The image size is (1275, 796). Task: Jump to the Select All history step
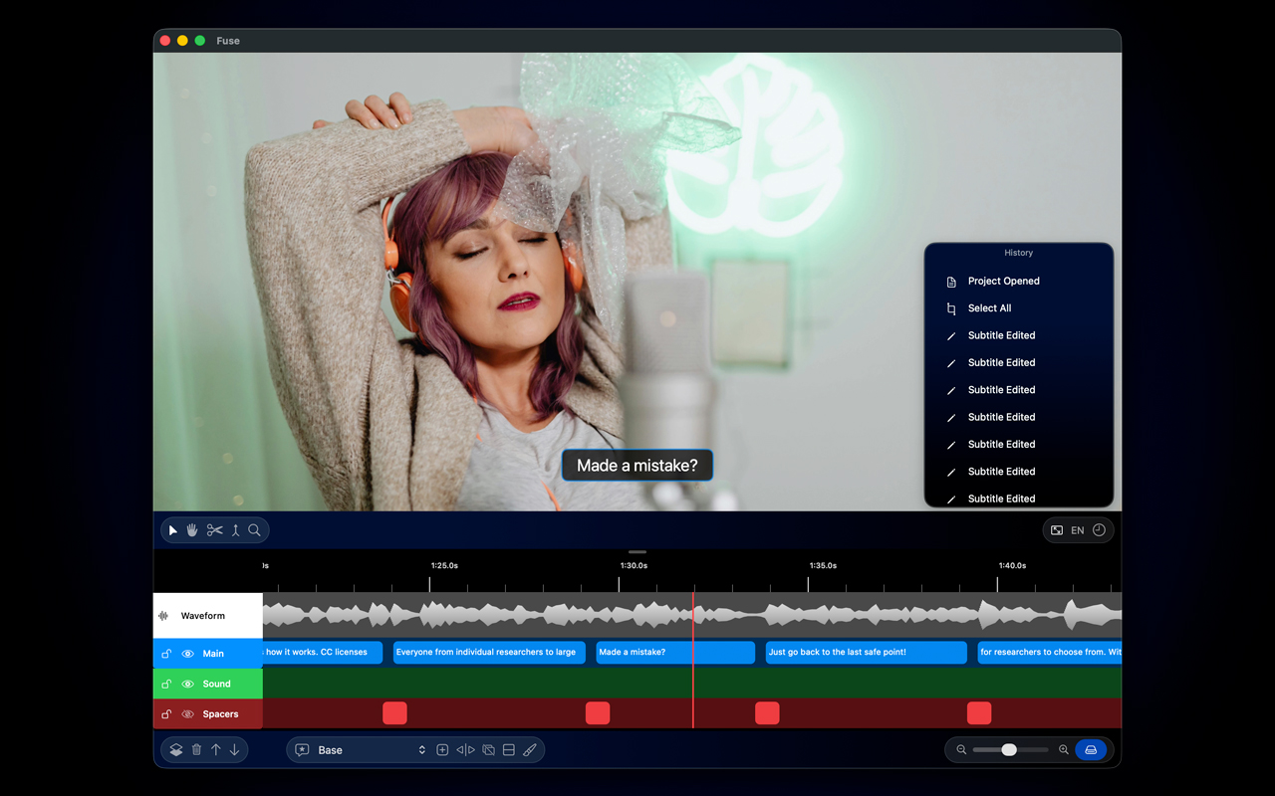pyautogui.click(x=989, y=308)
